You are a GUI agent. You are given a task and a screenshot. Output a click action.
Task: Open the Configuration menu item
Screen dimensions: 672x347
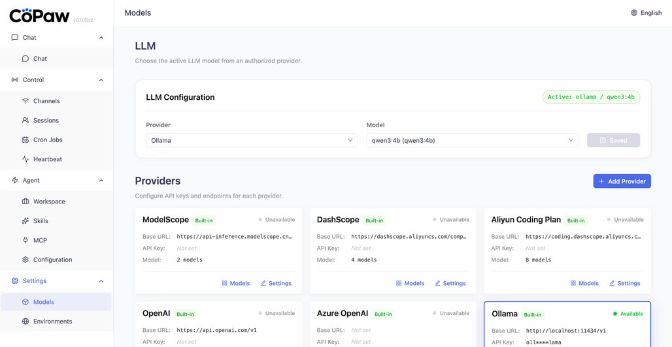pyautogui.click(x=52, y=260)
